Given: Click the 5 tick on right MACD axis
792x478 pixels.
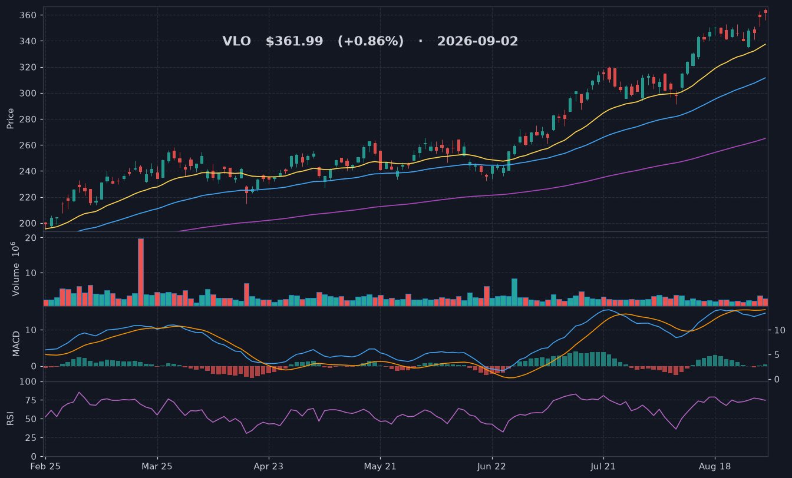Looking at the screenshot, I should [x=775, y=355].
